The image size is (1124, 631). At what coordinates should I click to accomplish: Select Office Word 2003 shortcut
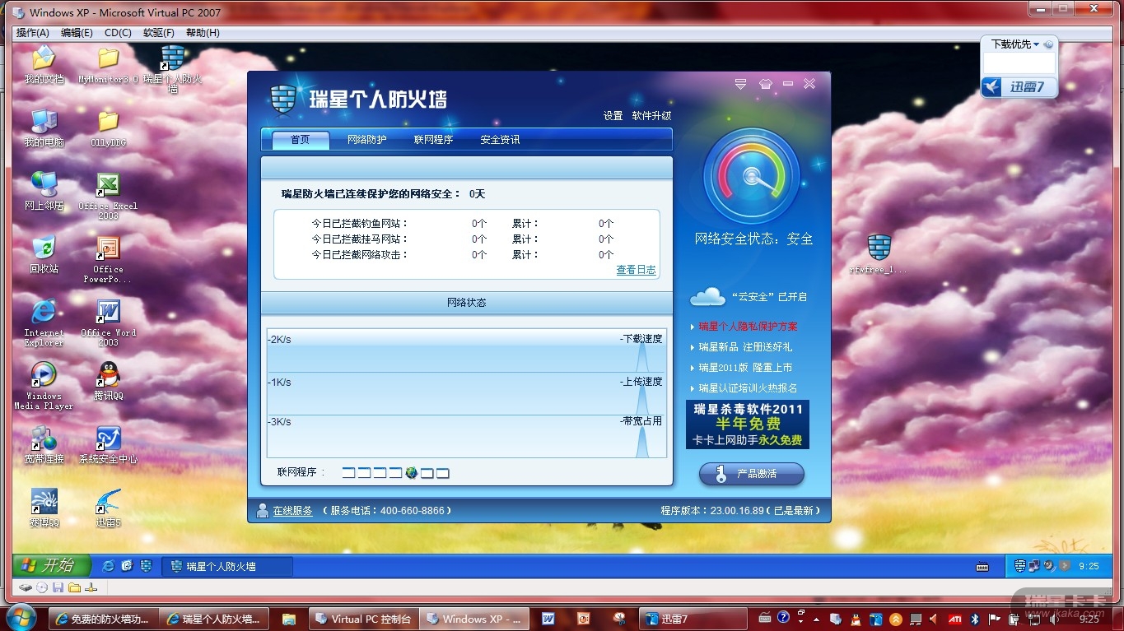pyautogui.click(x=108, y=322)
